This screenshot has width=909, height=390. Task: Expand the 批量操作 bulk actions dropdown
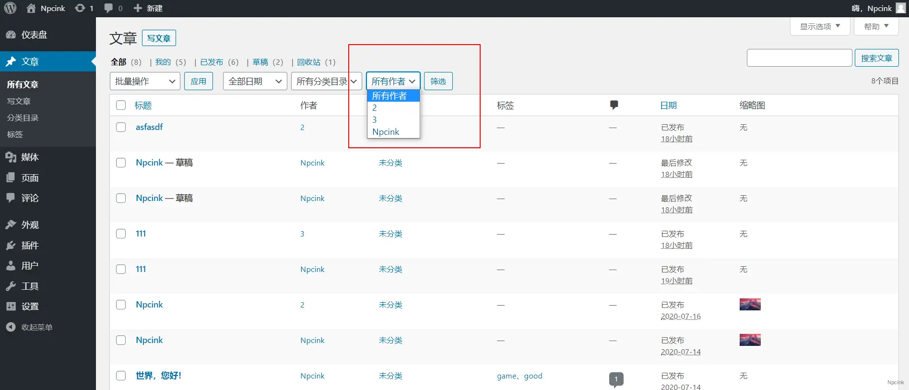[x=145, y=82]
